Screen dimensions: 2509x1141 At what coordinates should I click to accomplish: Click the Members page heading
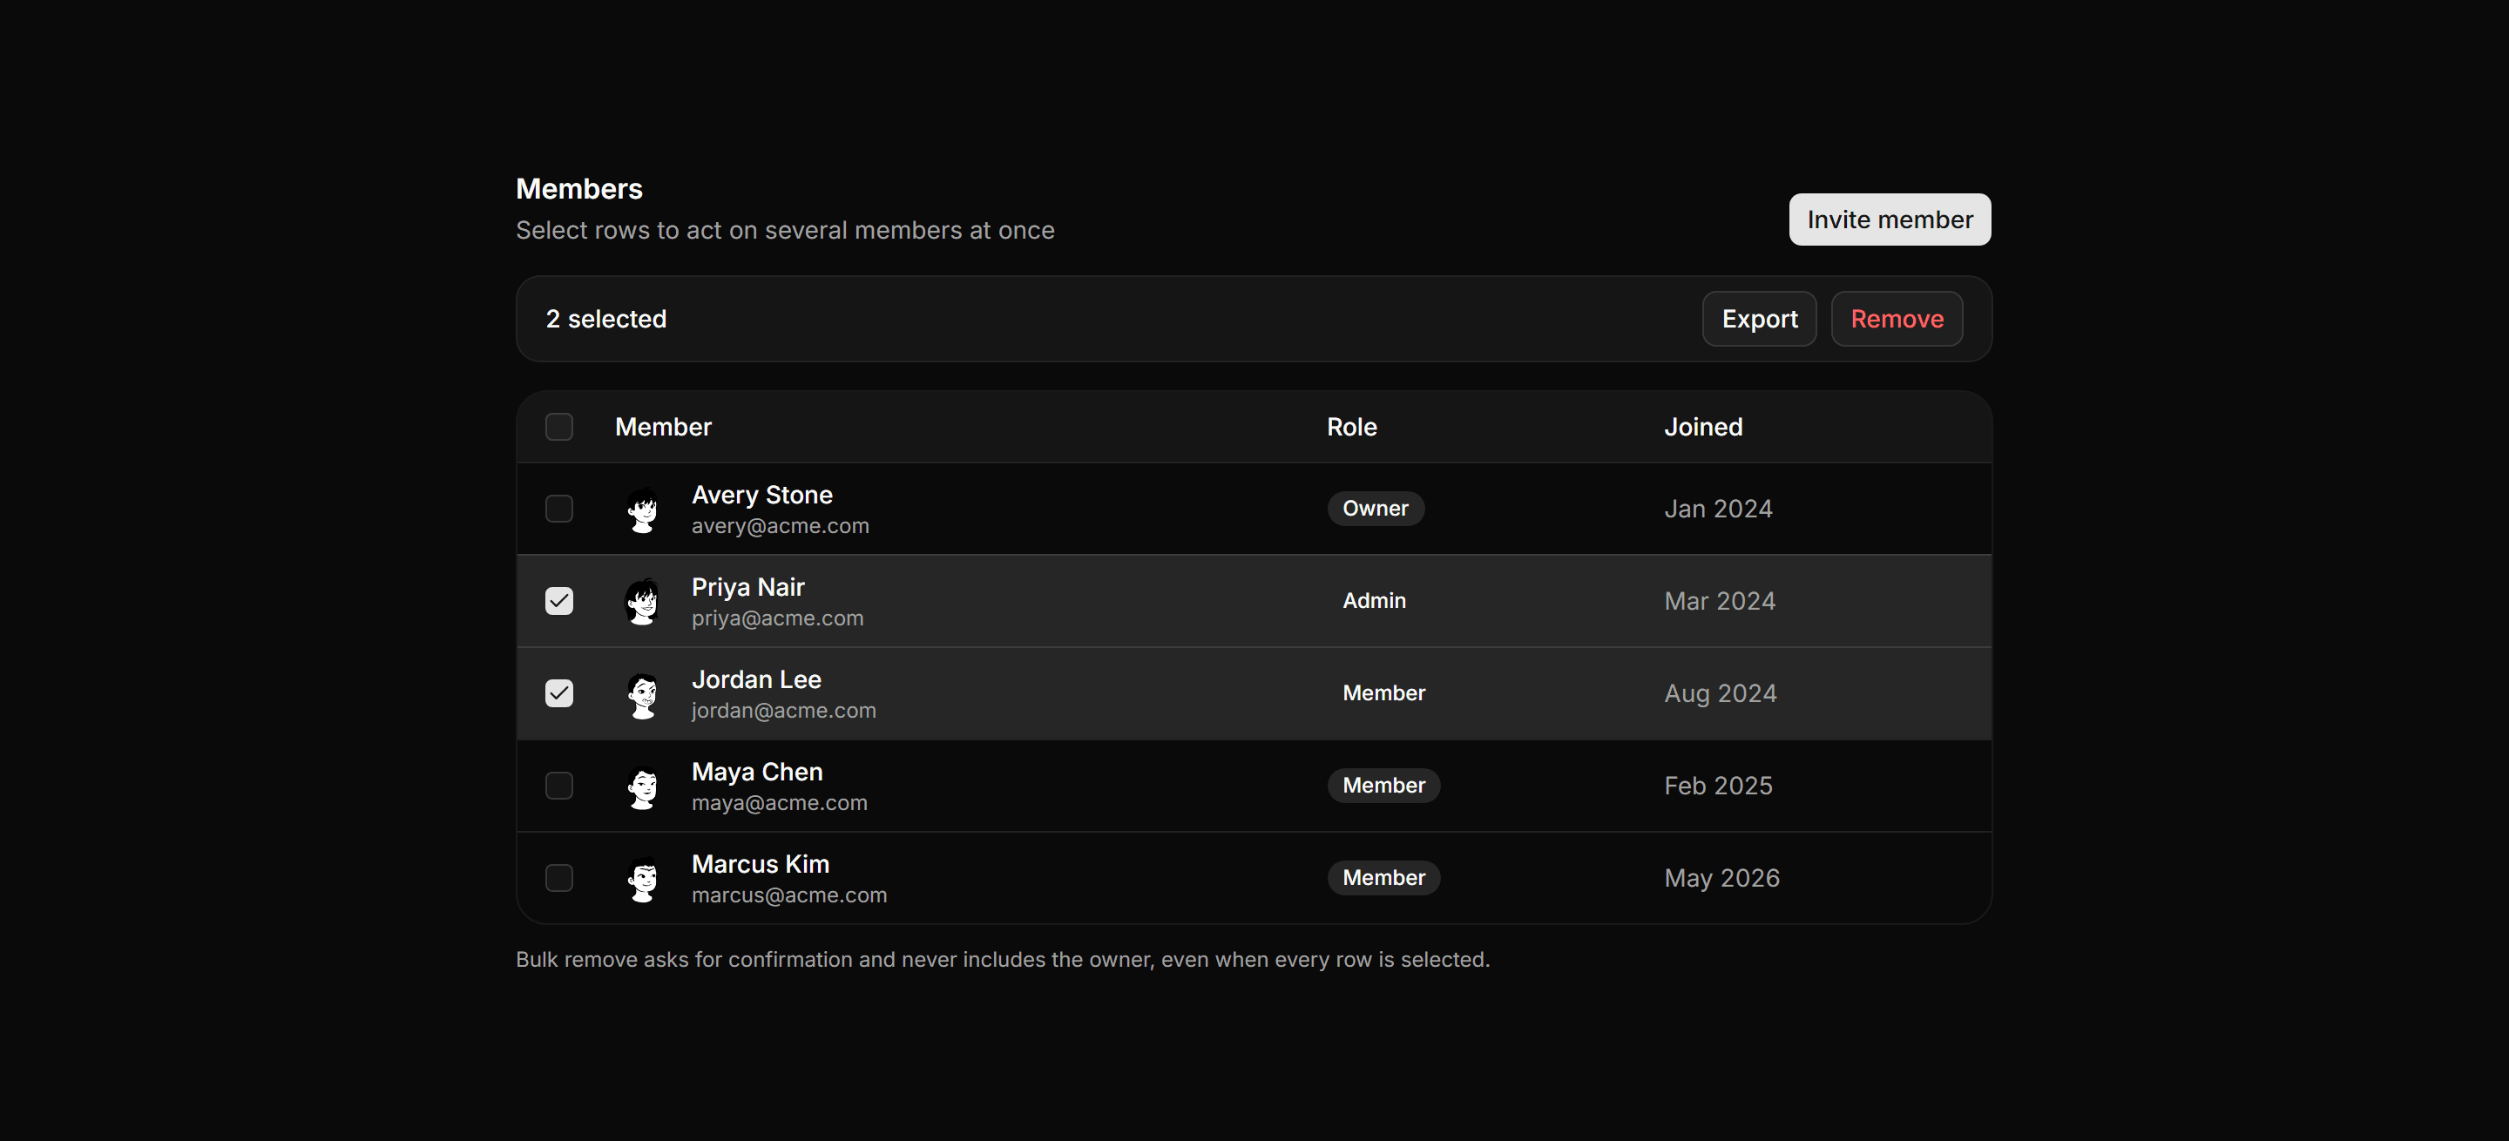[578, 189]
